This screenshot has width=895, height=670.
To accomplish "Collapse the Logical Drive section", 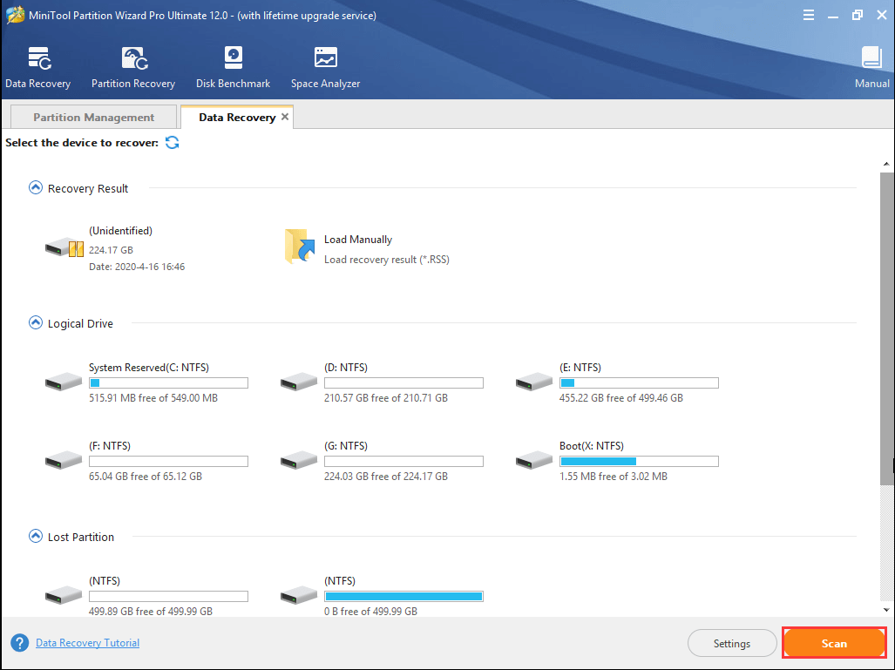I will [36, 323].
